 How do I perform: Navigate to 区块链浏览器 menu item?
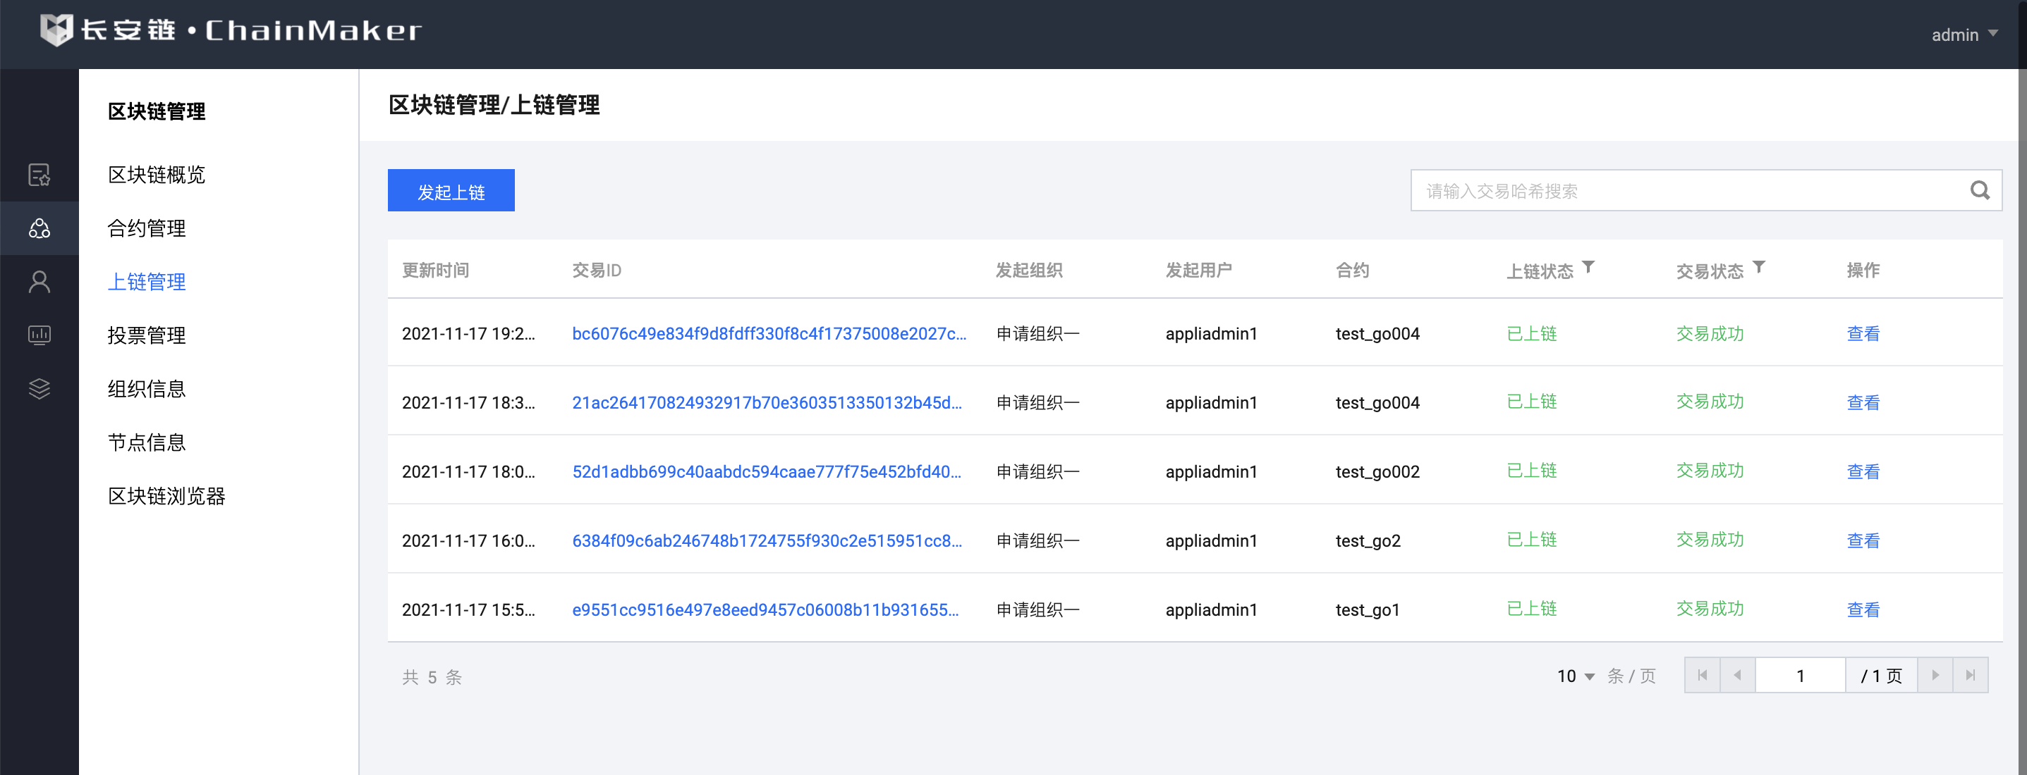[x=167, y=496]
